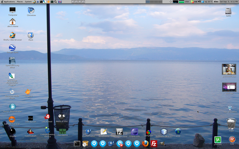Click the Firefox launcher in top panel

34,2
